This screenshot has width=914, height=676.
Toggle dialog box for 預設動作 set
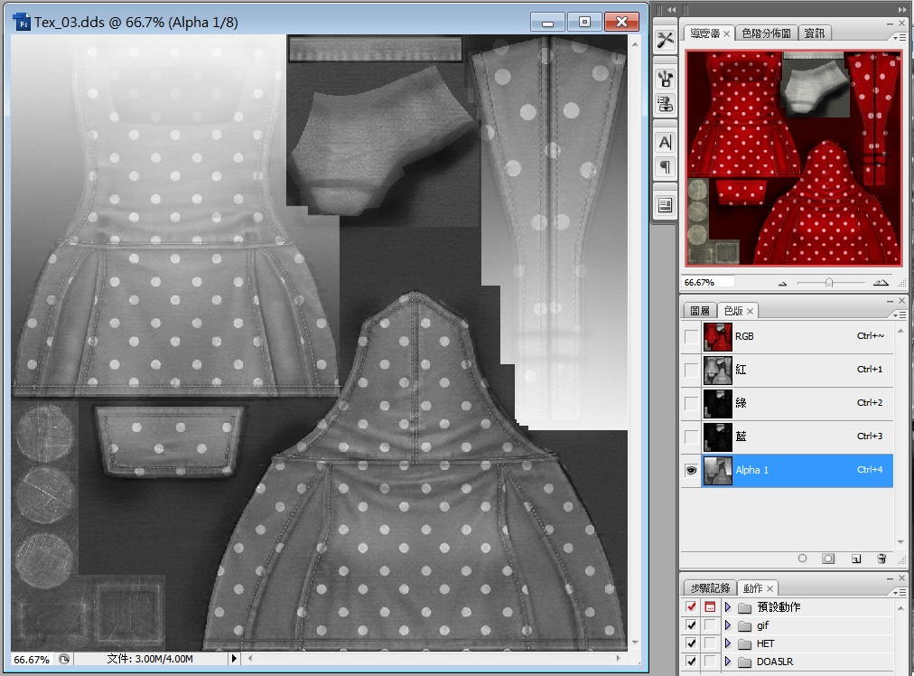point(710,607)
